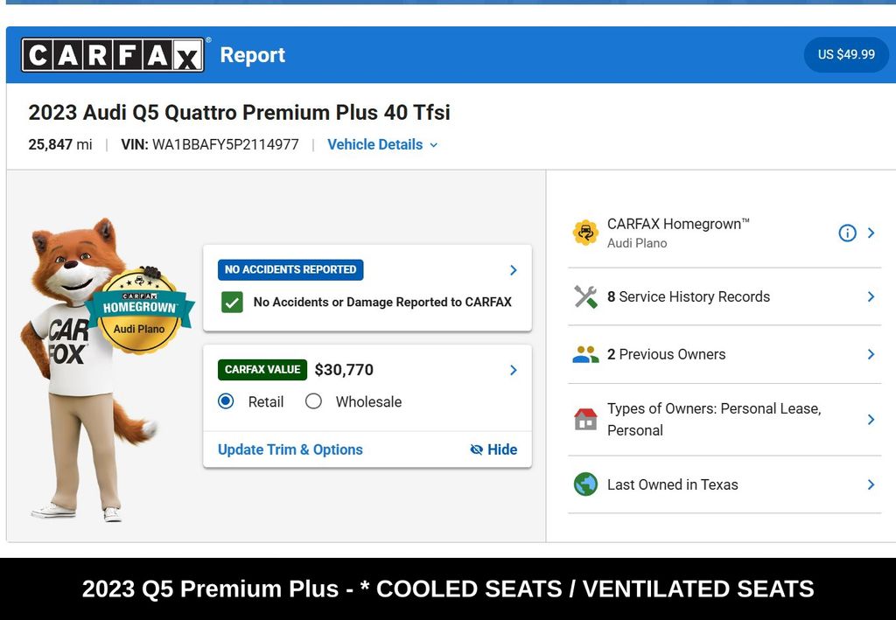Click the yellow CARFAX Homegrown badge icon
This screenshot has width=896, height=620.
[x=585, y=233]
